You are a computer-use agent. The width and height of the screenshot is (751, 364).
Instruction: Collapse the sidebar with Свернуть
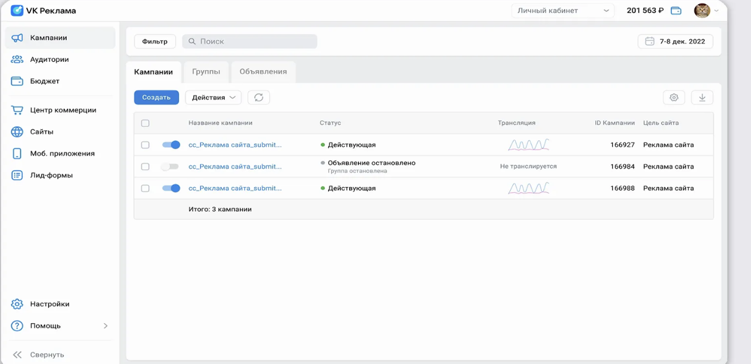coord(39,355)
